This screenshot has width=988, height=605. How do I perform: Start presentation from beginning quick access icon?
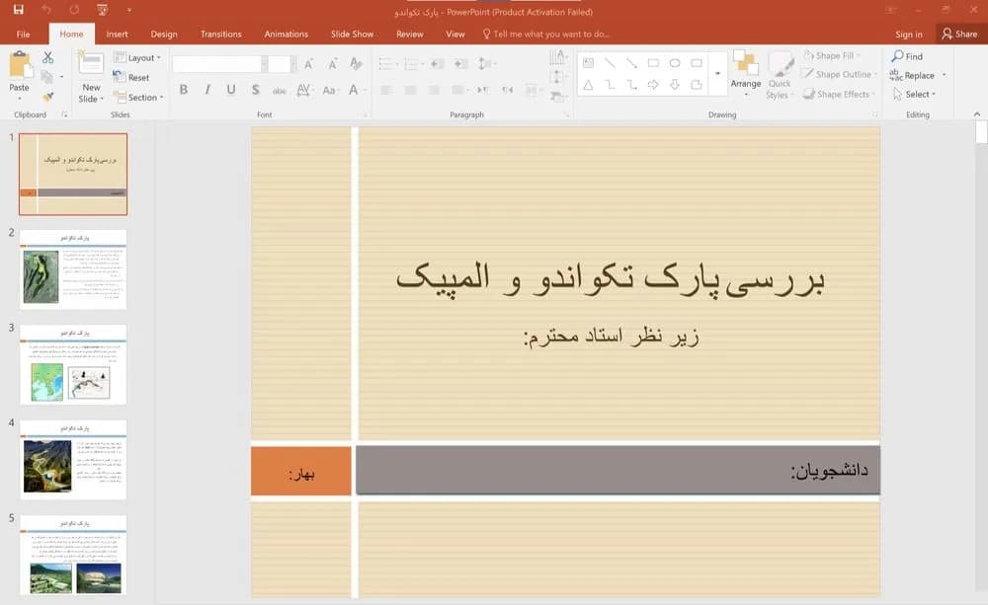click(102, 10)
